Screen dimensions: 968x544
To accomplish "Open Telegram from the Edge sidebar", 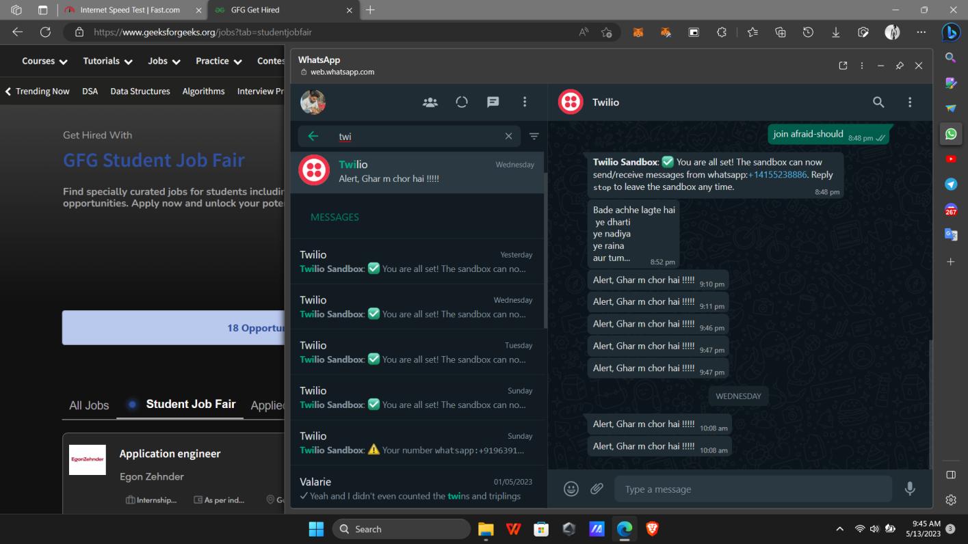I will coord(951,185).
